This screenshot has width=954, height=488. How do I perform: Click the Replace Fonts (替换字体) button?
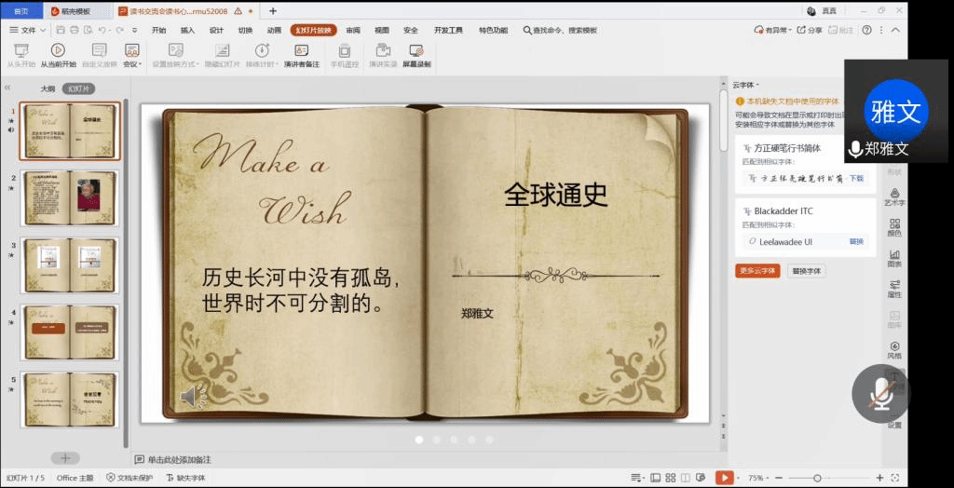point(806,271)
